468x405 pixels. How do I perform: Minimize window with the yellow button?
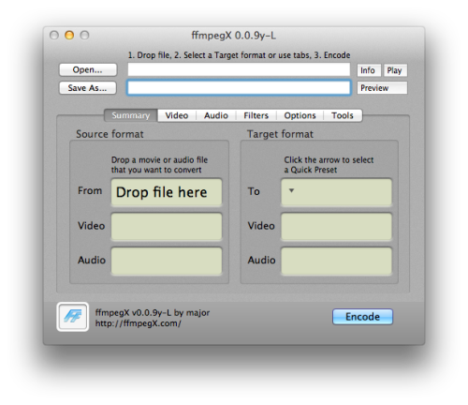69,36
